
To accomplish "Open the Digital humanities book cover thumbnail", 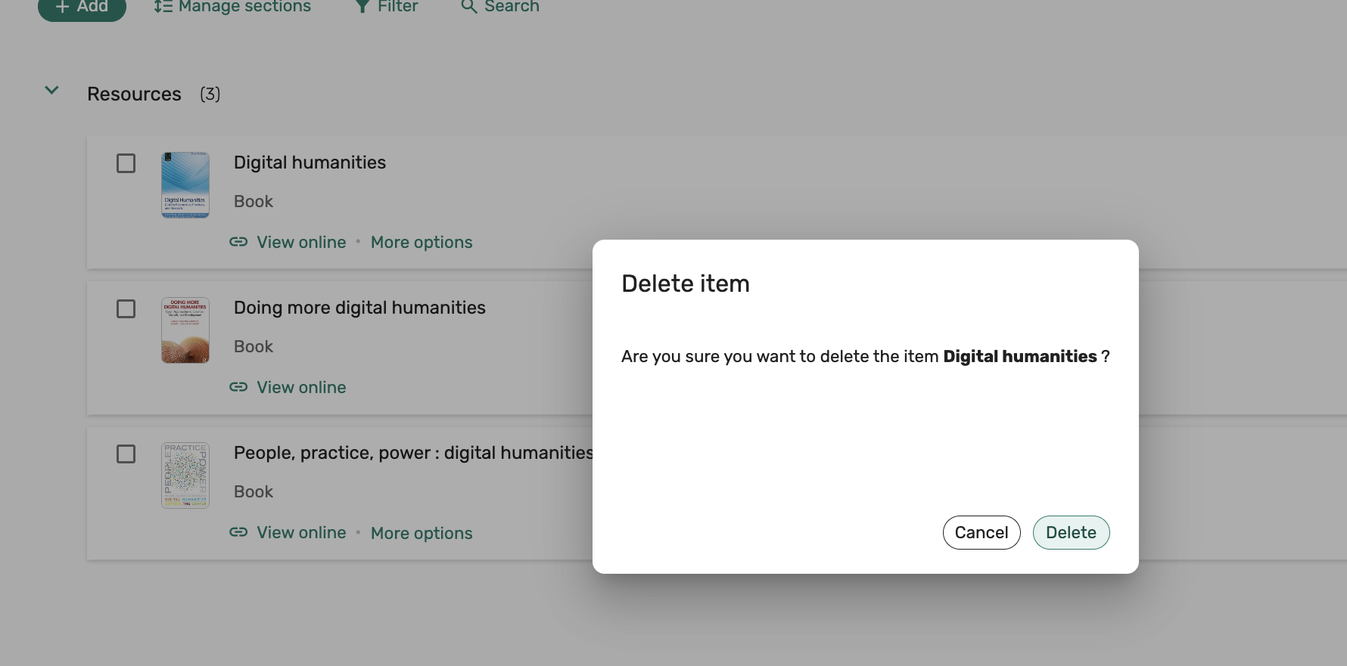I will (x=185, y=185).
